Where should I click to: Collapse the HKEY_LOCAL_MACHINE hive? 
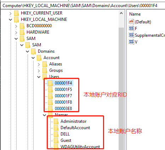pyautogui.click(x=11, y=19)
